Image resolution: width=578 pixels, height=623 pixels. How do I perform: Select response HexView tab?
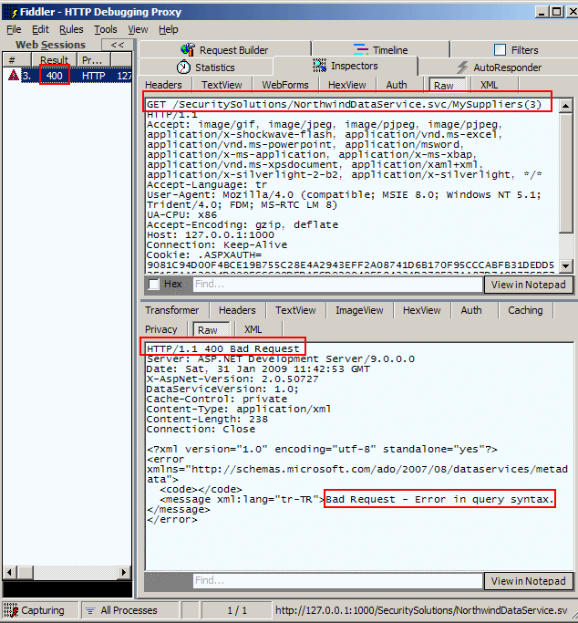[x=421, y=310]
